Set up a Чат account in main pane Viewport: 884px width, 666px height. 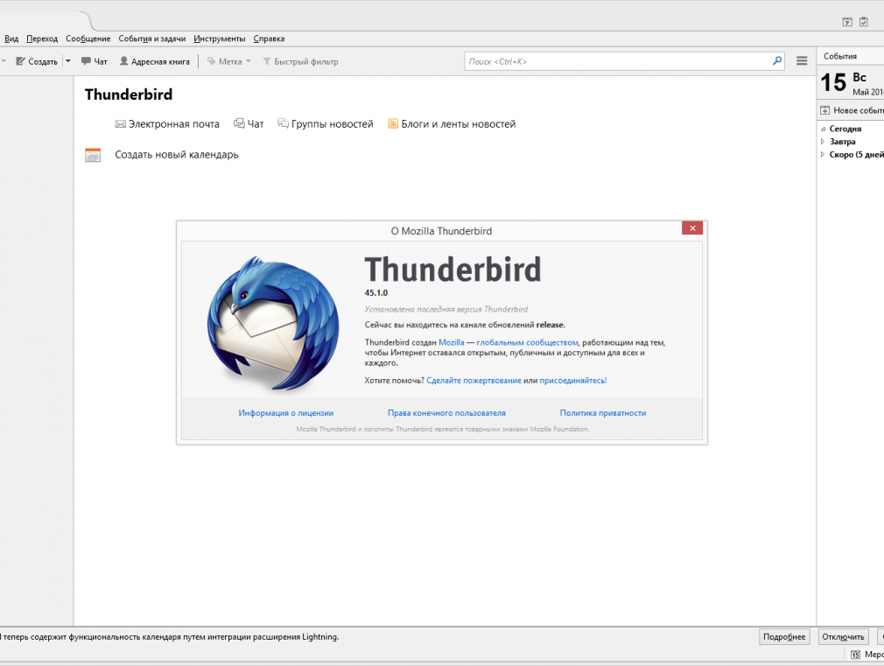[x=249, y=124]
